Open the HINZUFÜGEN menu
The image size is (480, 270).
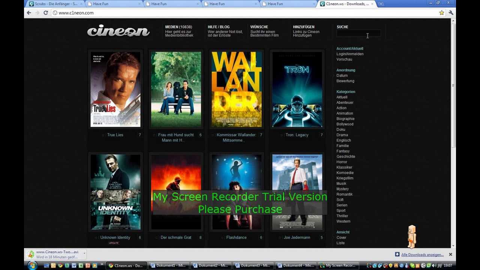coord(303,27)
